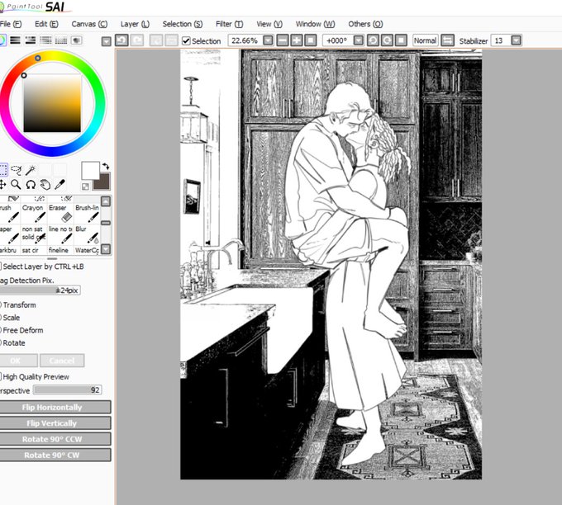
Task: Toggle the transparent color icon
Action: pos(85,186)
